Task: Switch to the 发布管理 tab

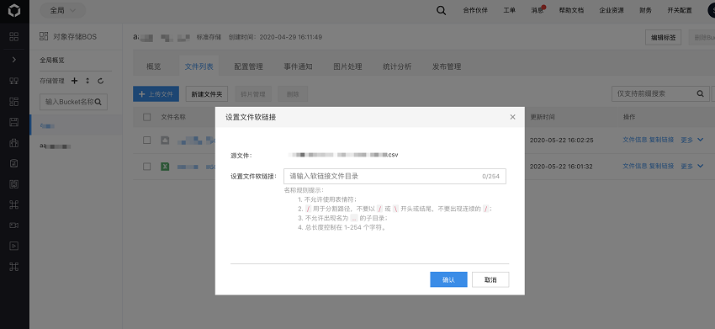Action: click(447, 66)
